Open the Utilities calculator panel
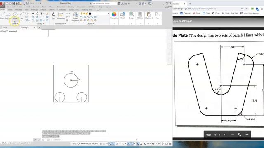The width and height of the screenshot is (264, 148). click(x=140, y=16)
